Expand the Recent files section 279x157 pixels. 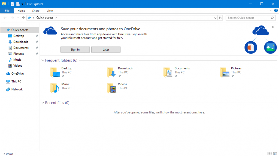43,103
